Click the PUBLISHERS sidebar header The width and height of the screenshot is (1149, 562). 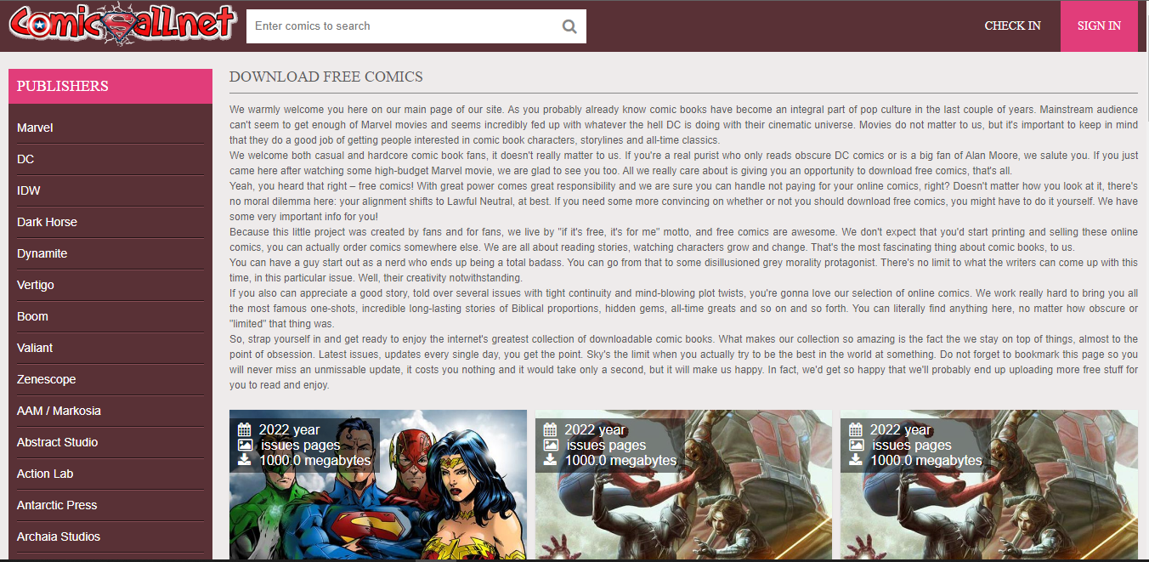tap(110, 86)
